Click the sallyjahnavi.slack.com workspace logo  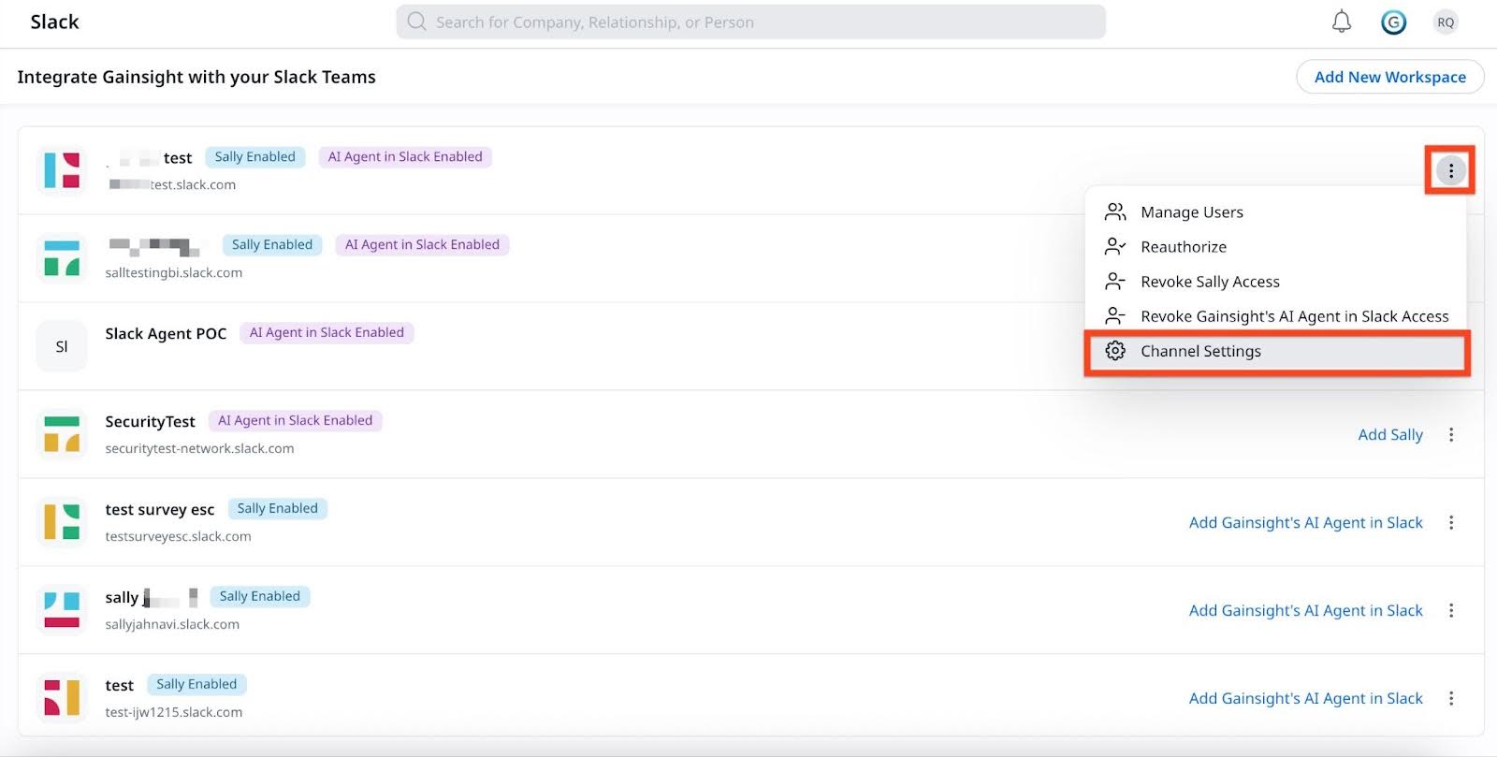coord(62,610)
